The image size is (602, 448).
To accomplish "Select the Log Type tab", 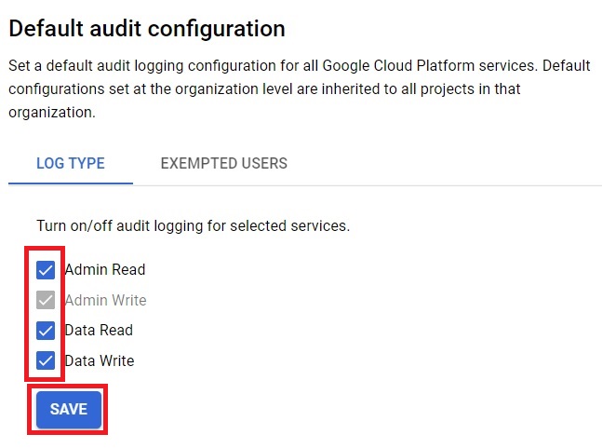I will pos(71,164).
